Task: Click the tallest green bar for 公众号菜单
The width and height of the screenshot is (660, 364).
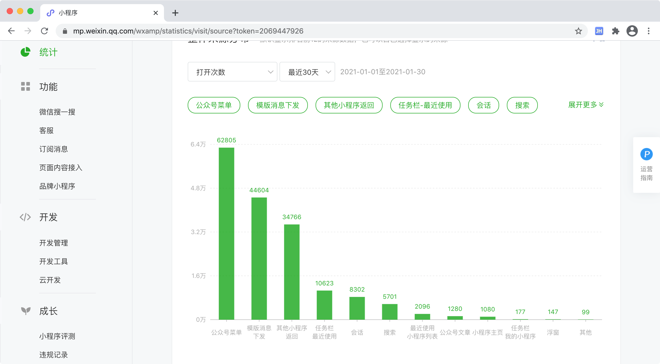Action: pos(226,233)
